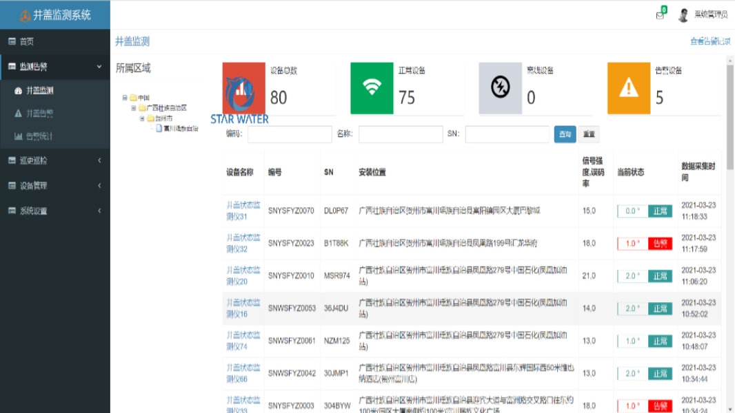Click the red total devices chart icon
Viewport: 735px width, 413px height.
tap(243, 88)
